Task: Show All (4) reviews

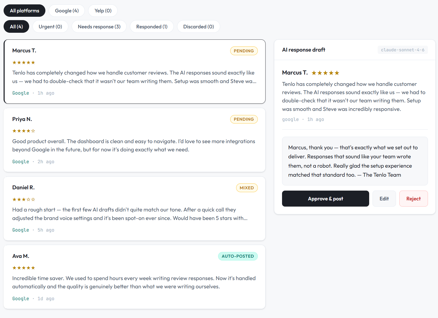Action: click(16, 27)
